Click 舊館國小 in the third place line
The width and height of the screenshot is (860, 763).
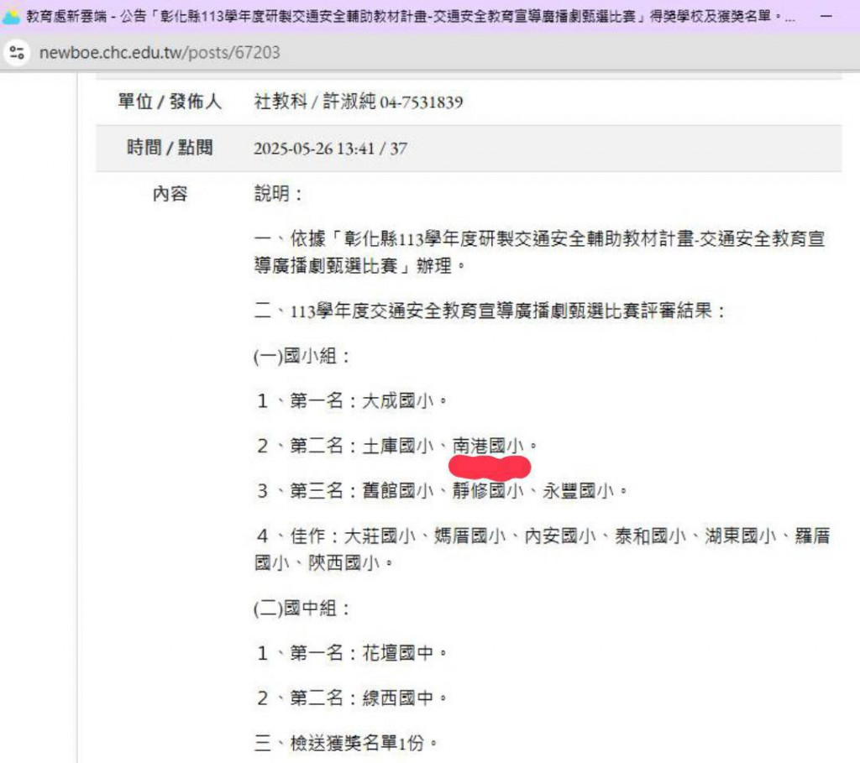398,490
